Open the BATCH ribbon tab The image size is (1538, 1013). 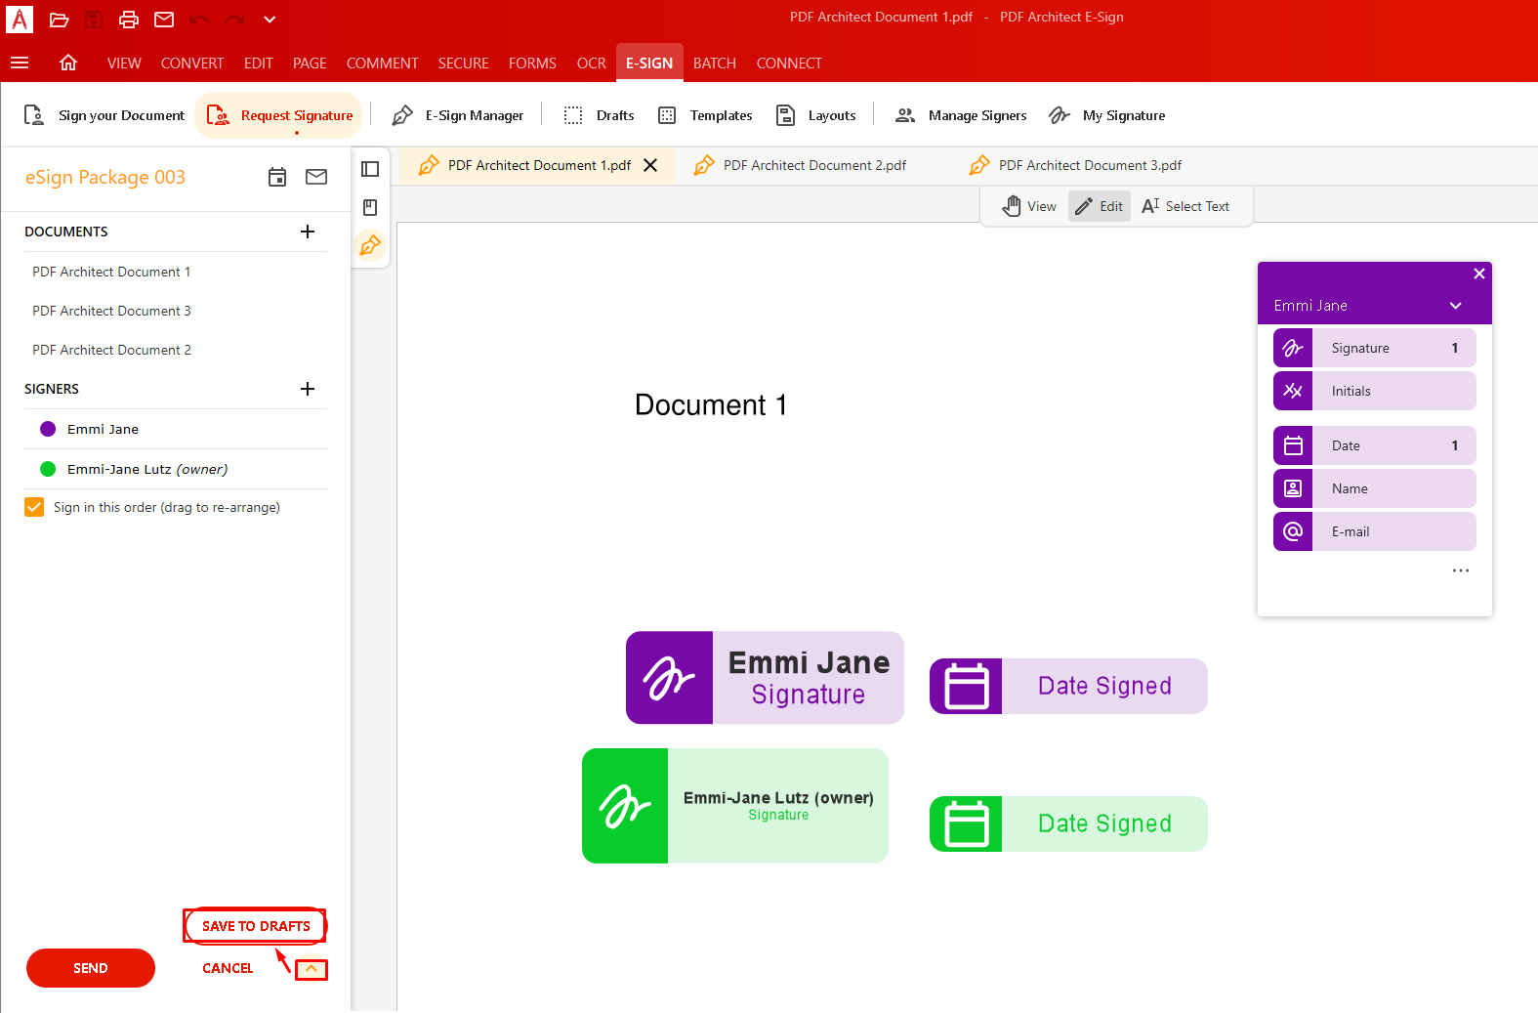tap(715, 63)
